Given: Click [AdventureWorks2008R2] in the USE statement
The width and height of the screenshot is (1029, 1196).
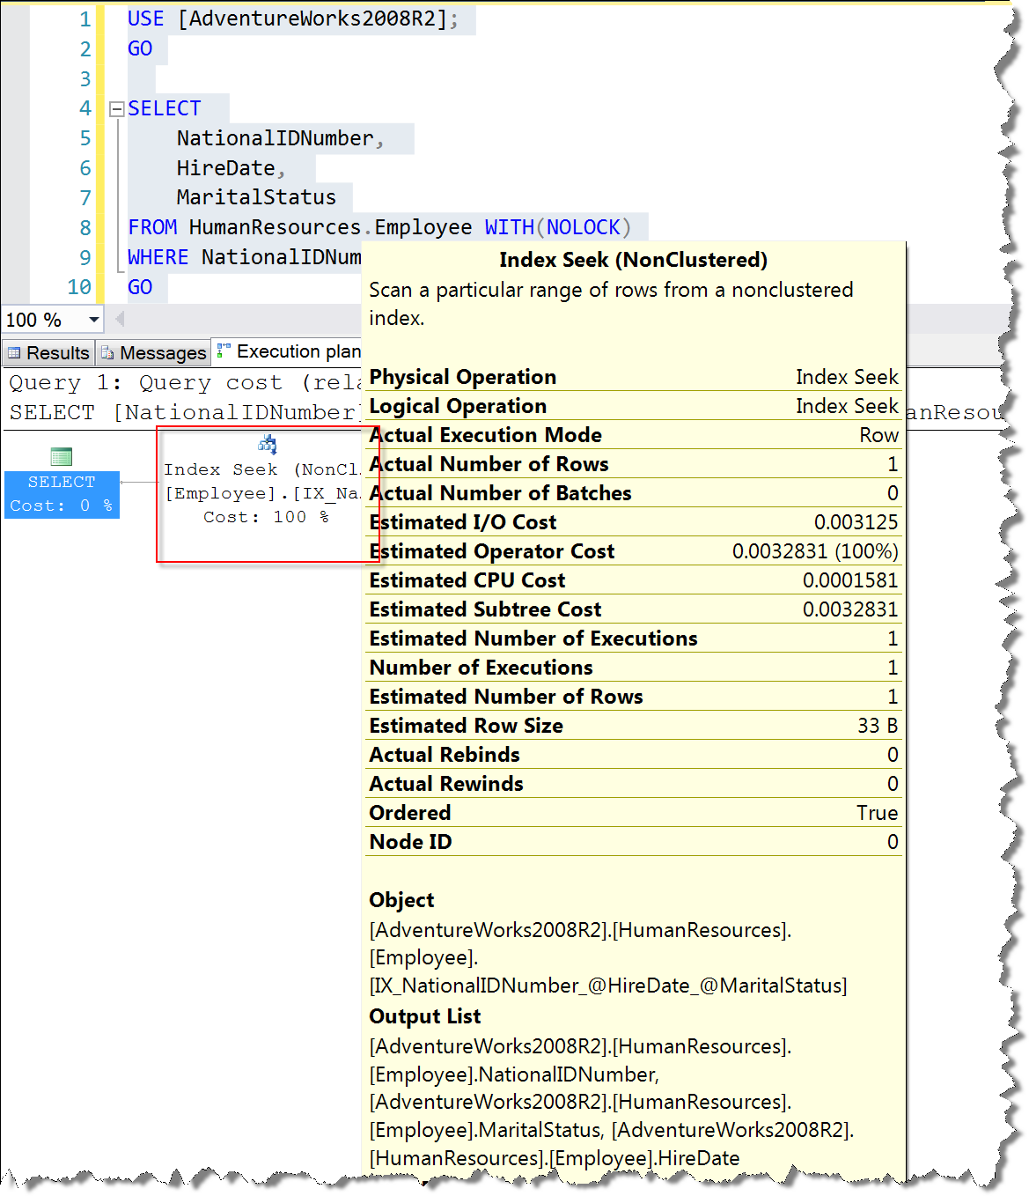Looking at the screenshot, I should click(x=312, y=19).
